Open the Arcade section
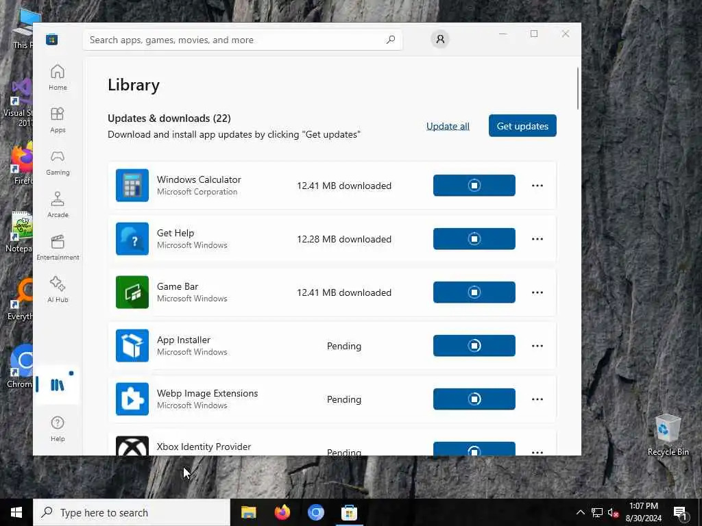This screenshot has width=702, height=526. pyautogui.click(x=58, y=205)
